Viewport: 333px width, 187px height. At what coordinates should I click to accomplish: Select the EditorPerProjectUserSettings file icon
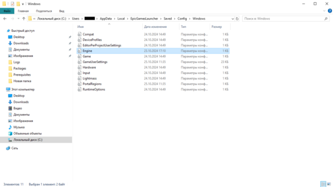point(79,45)
